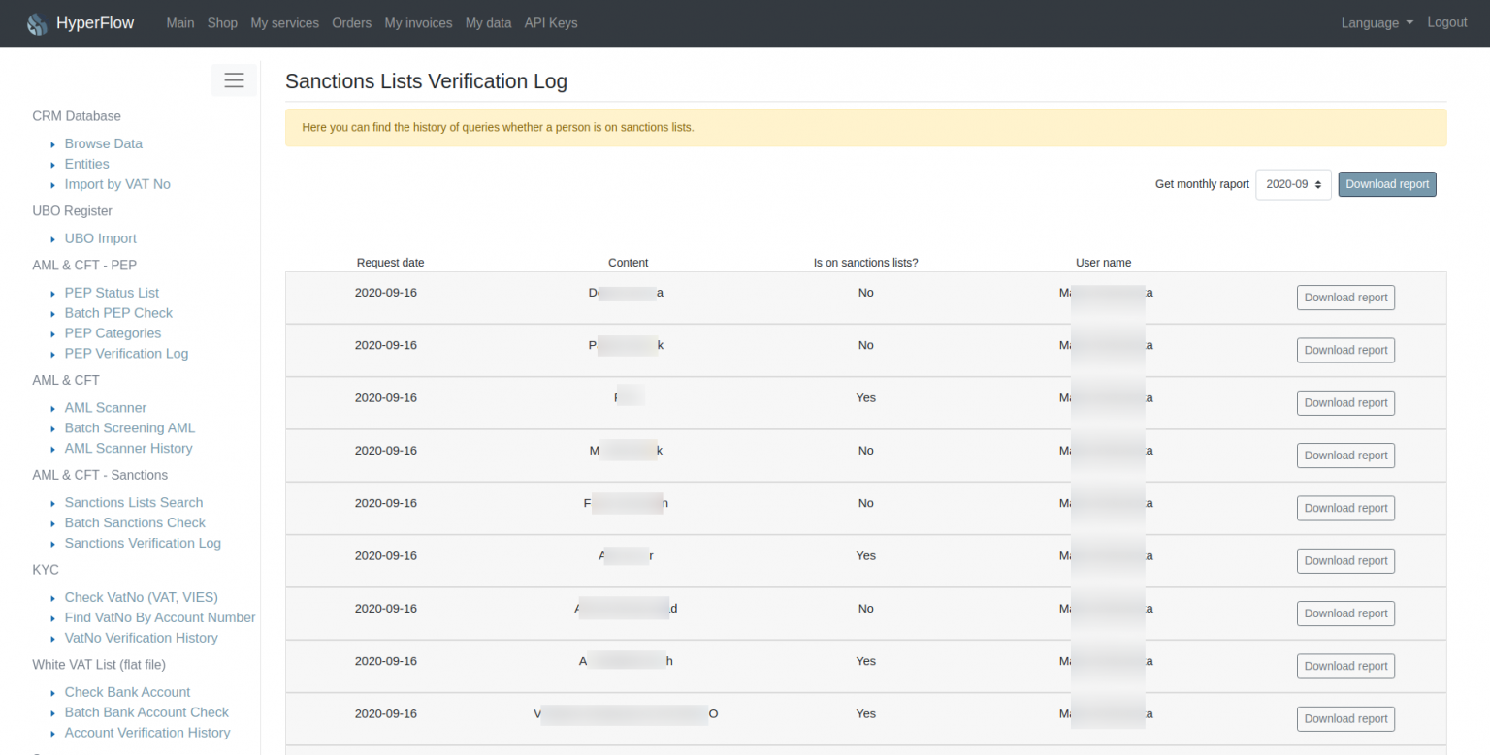The width and height of the screenshot is (1490, 755).
Task: Download the report for the first log entry
Action: (1345, 298)
